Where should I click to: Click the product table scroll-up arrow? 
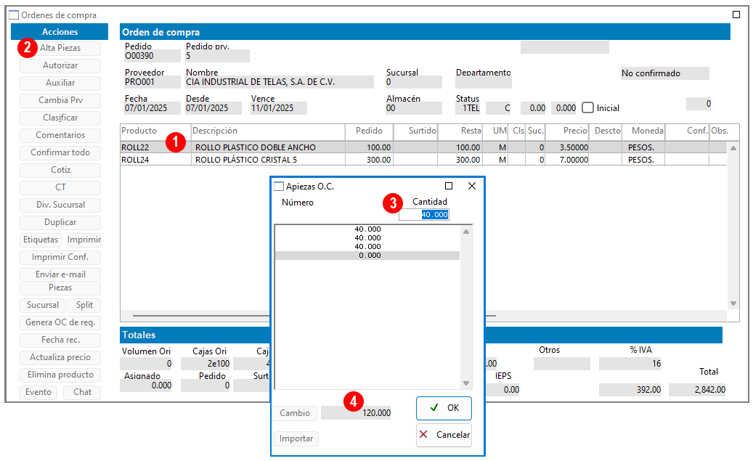[x=733, y=148]
